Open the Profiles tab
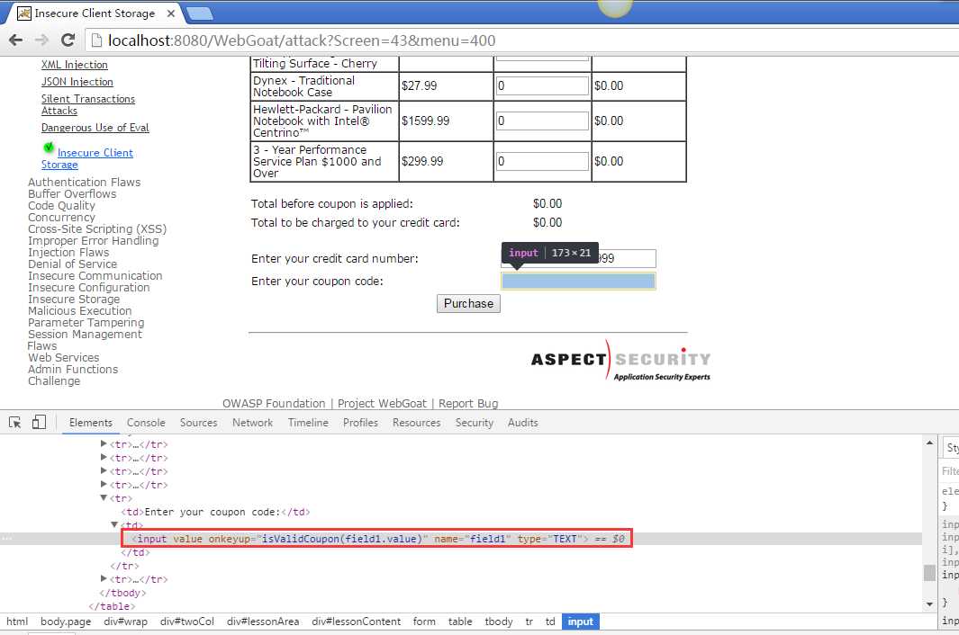 click(360, 423)
